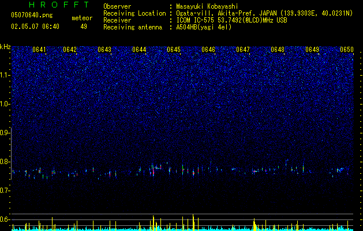Click the 0646 time marker

tap(208, 50)
